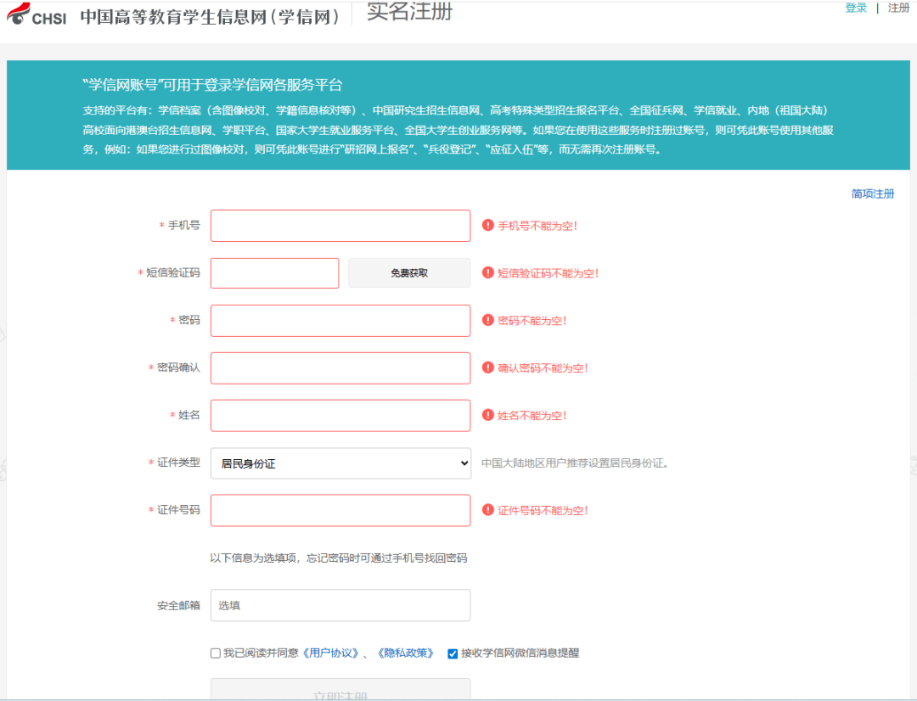
Task: Click the confirm password error warning icon
Action: click(x=488, y=368)
